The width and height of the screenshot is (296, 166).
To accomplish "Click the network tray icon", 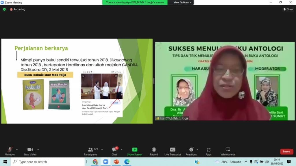I will click(x=256, y=162).
